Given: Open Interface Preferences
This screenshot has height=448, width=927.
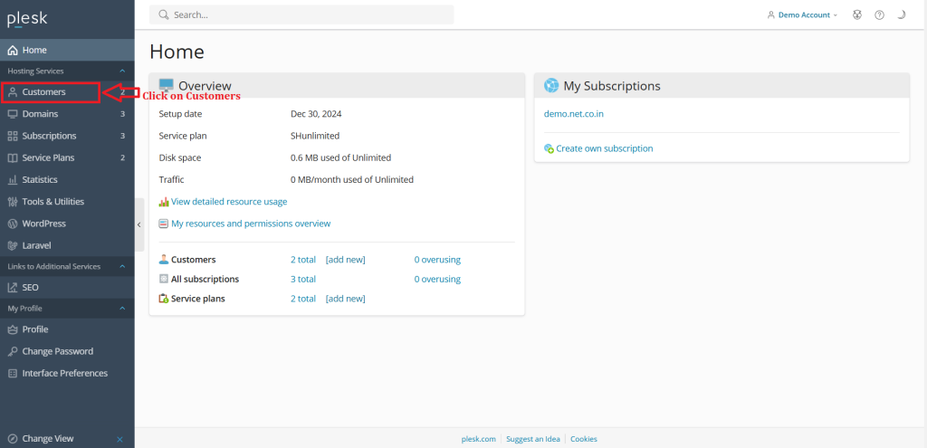Looking at the screenshot, I should (67, 373).
